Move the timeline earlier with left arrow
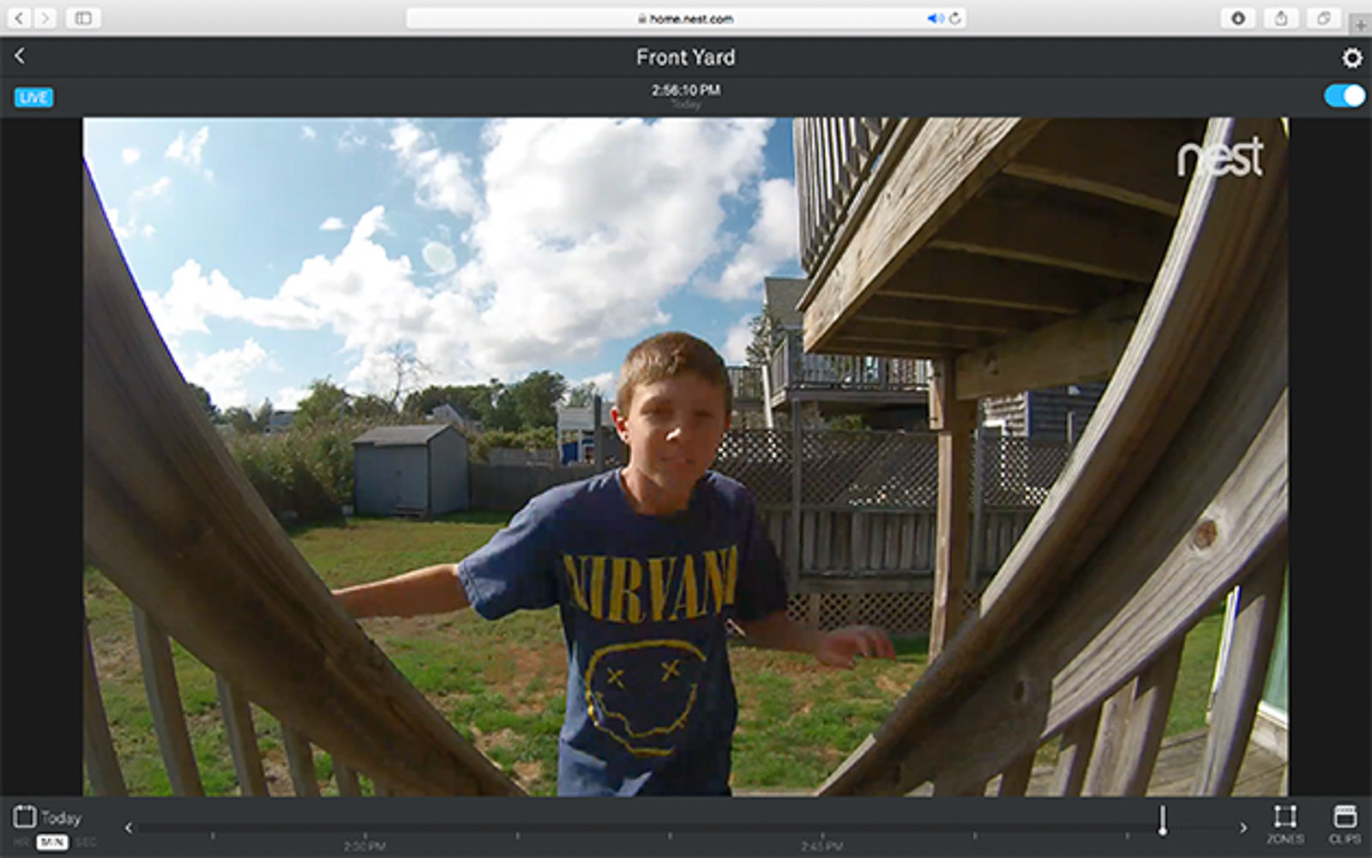 (x=129, y=828)
